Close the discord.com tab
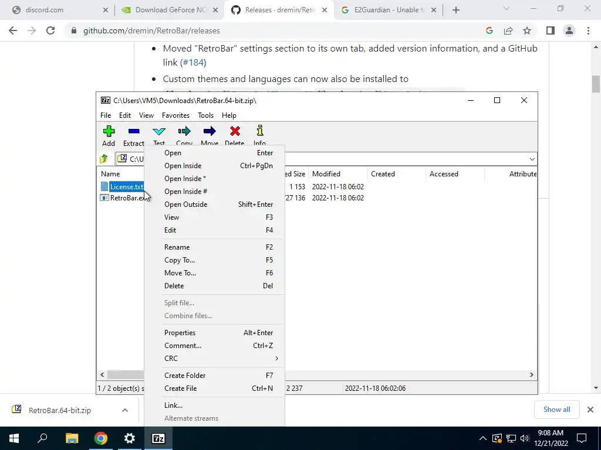 click(106, 11)
